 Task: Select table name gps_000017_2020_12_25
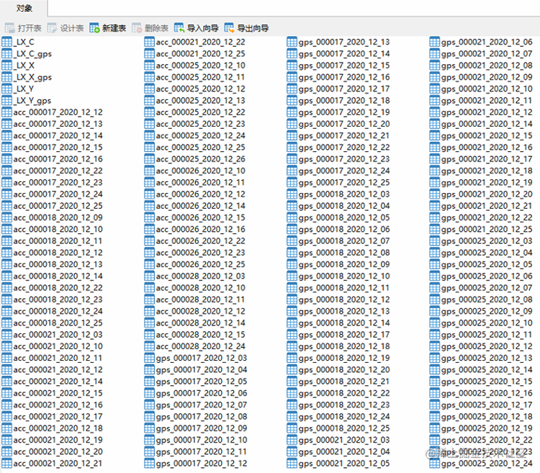(x=344, y=183)
